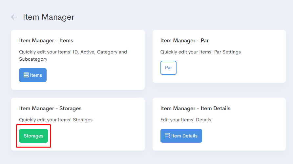
Task: Click the list icon inside Item Details button
Action: click(167, 135)
